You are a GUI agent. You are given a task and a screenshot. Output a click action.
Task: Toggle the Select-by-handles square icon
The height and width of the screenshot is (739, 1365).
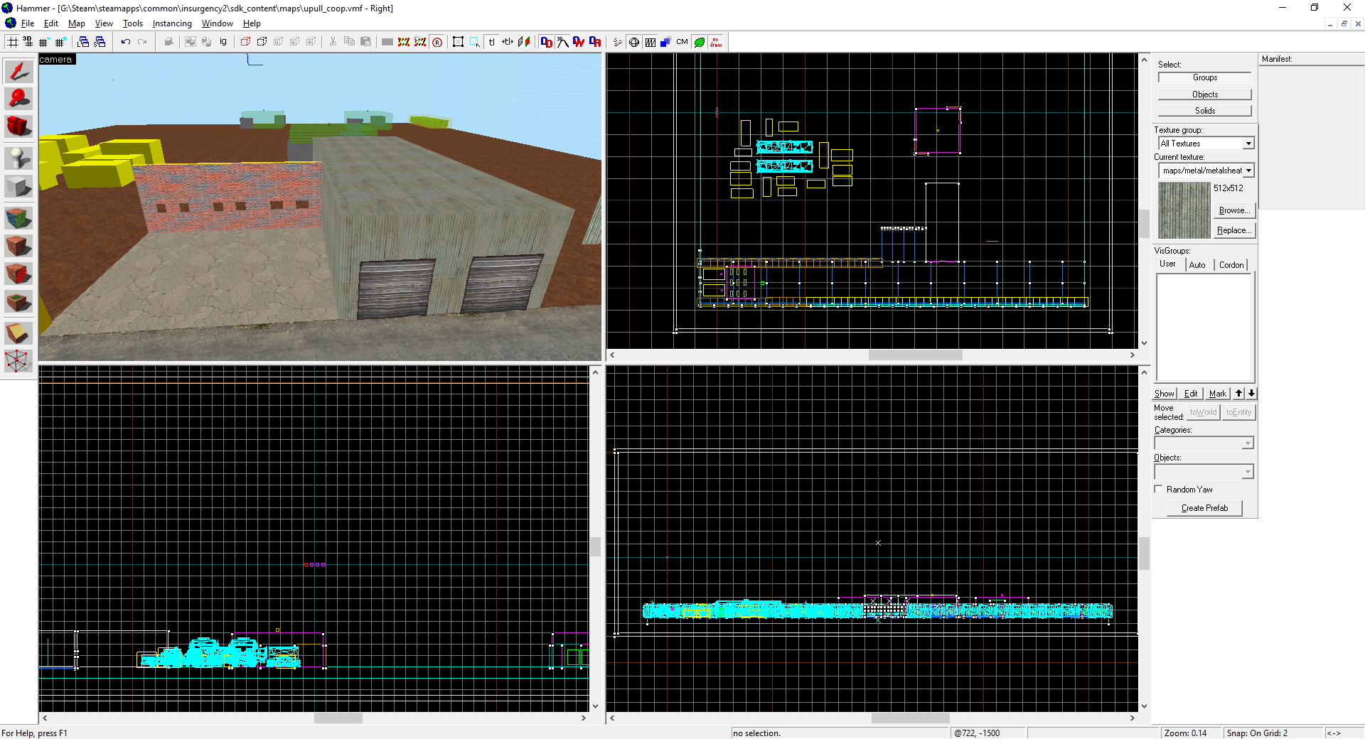pos(458,42)
